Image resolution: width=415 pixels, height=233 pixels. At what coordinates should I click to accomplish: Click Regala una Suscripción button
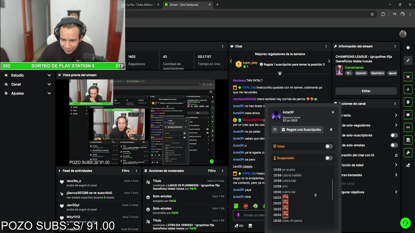pos(301,130)
